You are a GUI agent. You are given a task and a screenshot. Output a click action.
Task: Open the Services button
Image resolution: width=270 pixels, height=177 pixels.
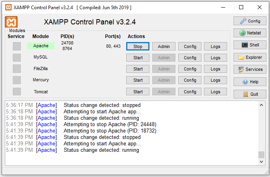tap(250, 69)
